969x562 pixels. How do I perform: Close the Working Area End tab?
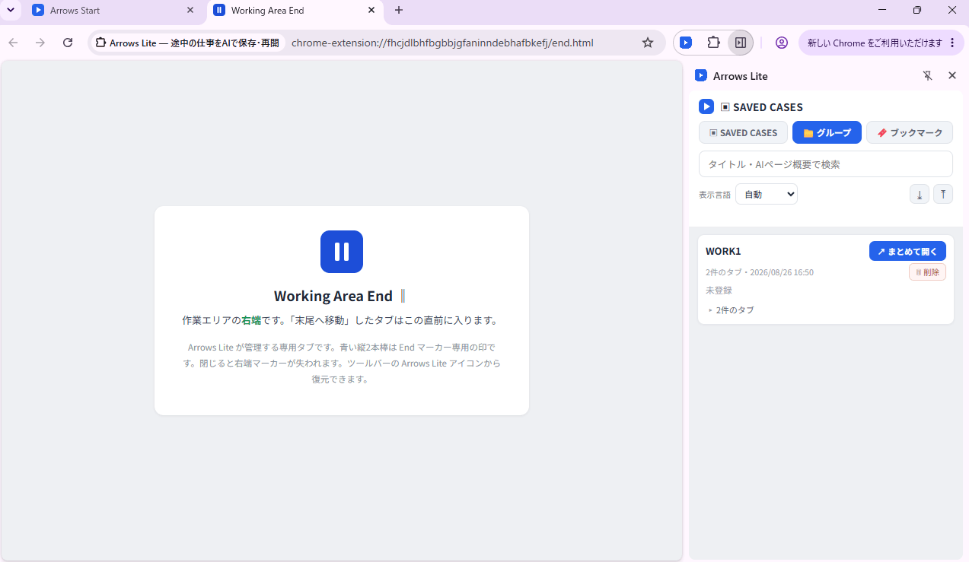(371, 11)
